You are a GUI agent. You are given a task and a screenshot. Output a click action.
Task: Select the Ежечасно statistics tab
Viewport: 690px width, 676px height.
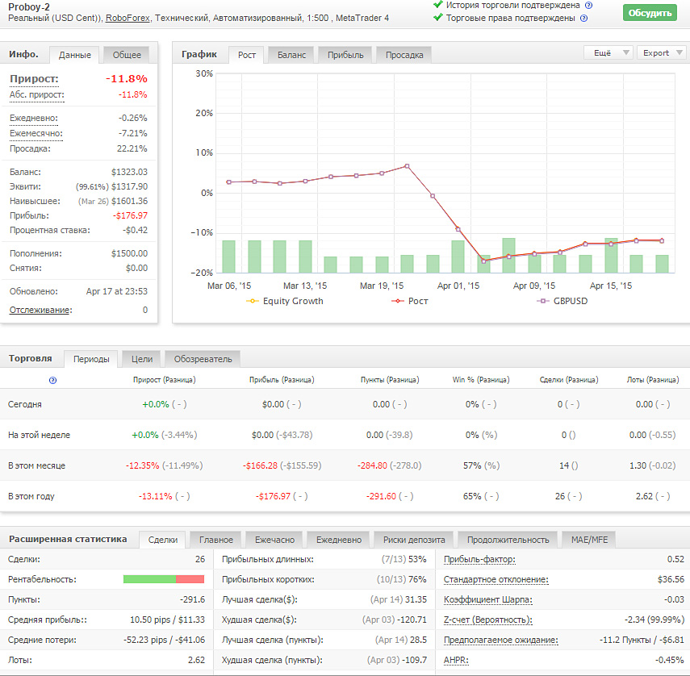click(x=274, y=540)
